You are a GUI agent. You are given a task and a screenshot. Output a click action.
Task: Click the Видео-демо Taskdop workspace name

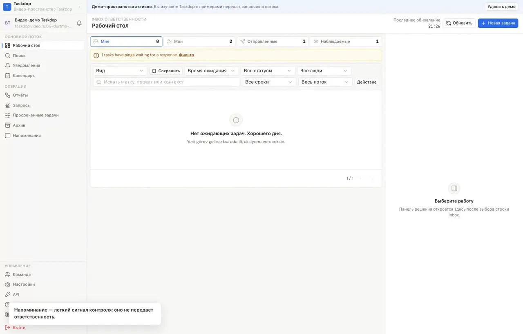[x=36, y=20]
